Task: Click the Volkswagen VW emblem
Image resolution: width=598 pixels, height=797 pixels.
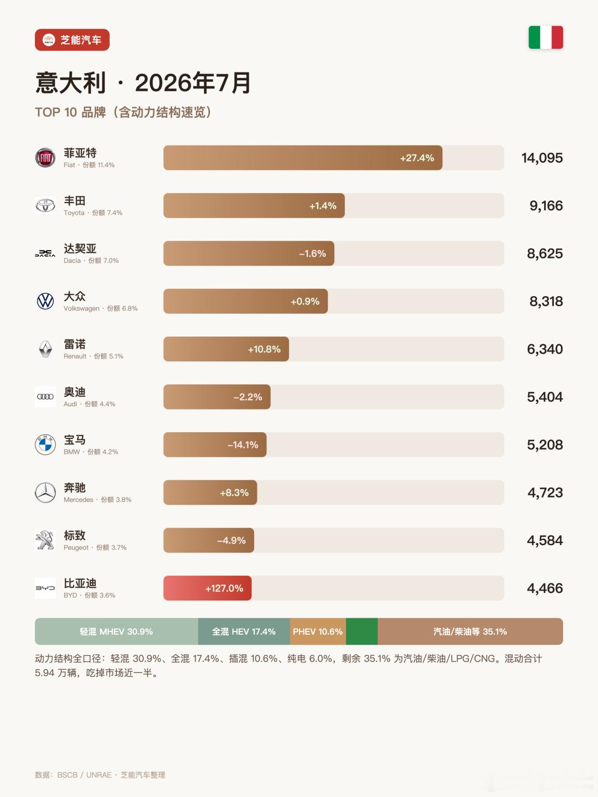Action: point(45,301)
